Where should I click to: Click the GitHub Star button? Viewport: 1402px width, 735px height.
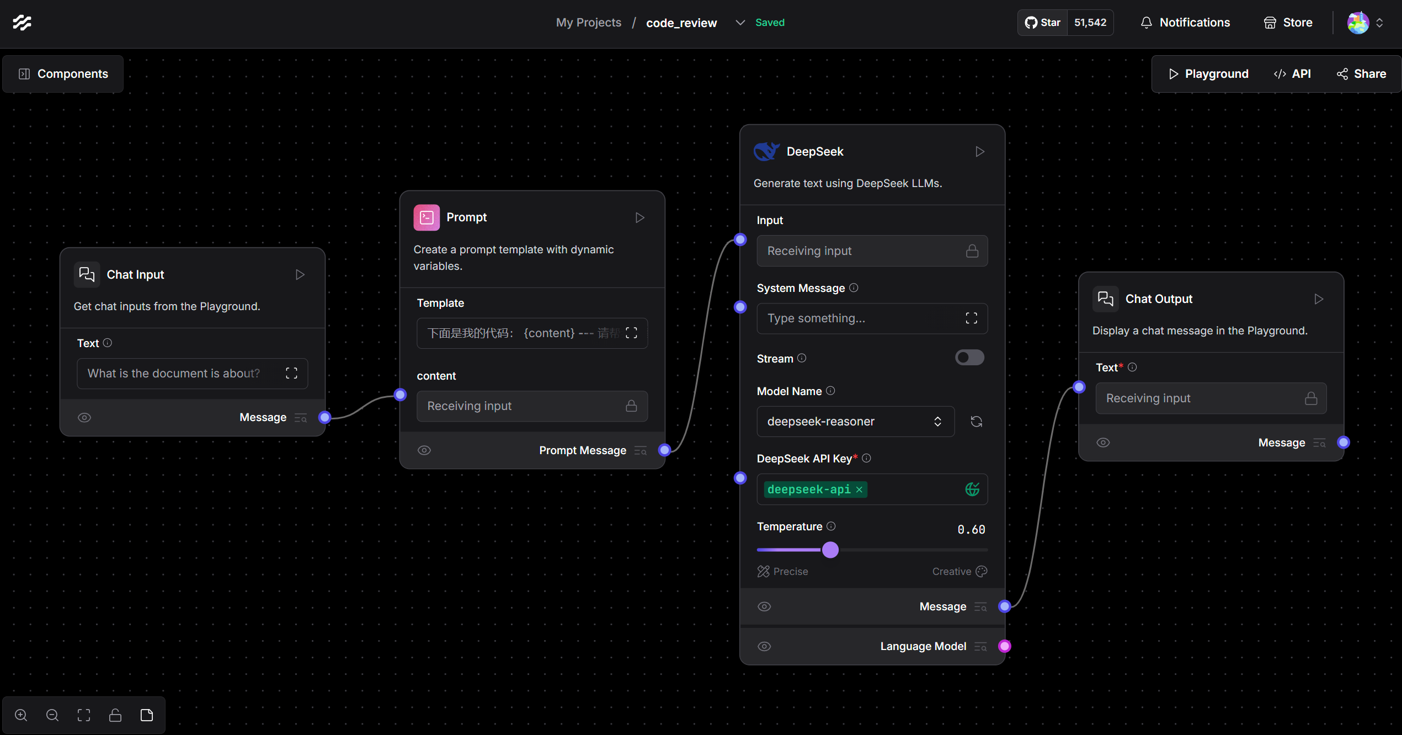pyautogui.click(x=1042, y=23)
